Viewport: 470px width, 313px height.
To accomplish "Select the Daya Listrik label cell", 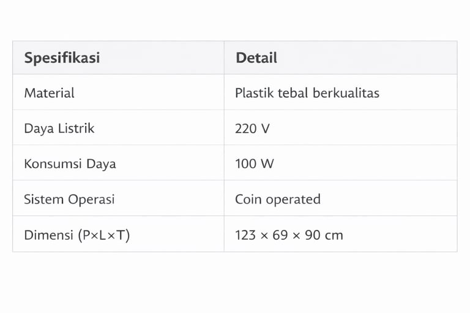I will coord(59,128).
